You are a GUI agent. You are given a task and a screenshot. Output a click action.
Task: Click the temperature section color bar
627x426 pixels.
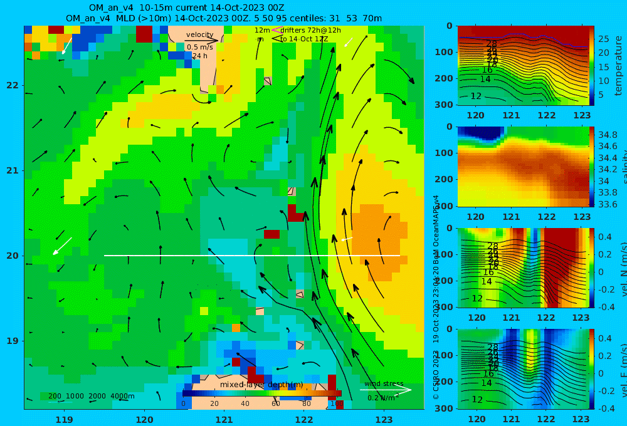pos(591,66)
